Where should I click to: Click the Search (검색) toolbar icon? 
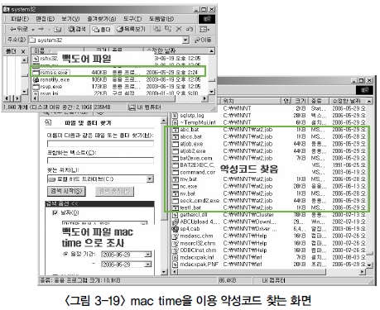[x=77, y=29]
